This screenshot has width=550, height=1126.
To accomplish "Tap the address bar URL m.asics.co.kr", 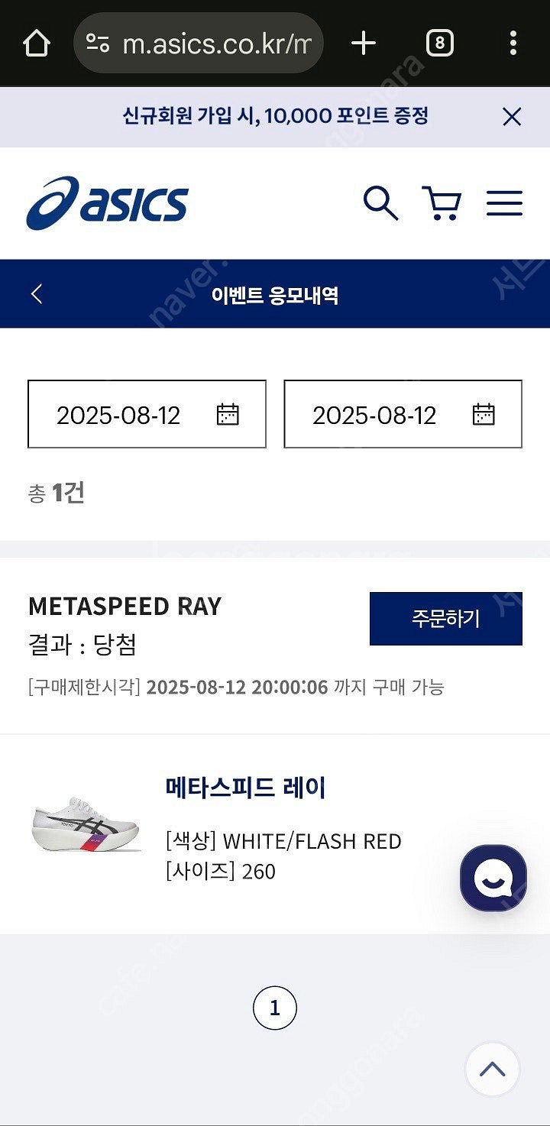I will tap(216, 44).
